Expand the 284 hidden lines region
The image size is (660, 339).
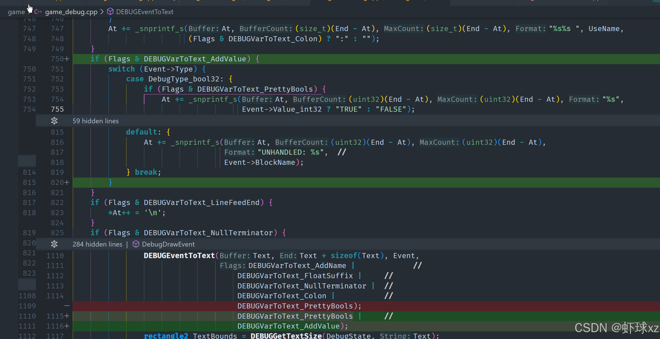pos(97,244)
